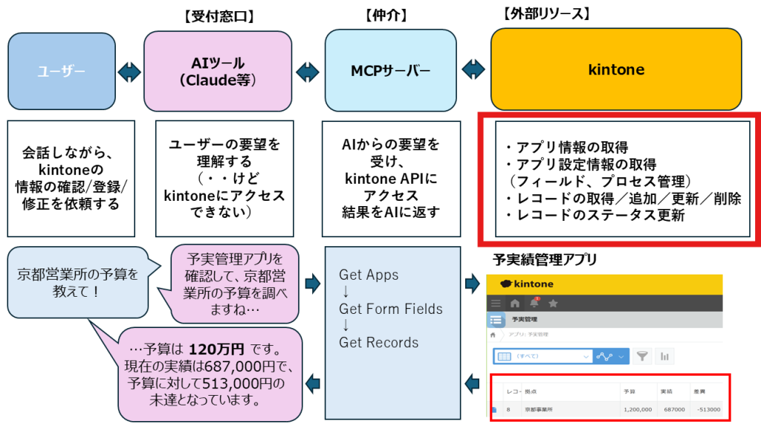Open the notification bell with red badge
761x424 pixels.
tap(534, 303)
